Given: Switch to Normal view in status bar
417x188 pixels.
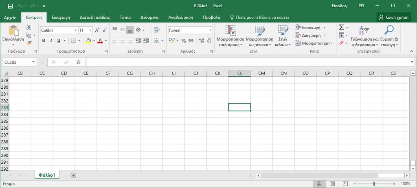Looking at the screenshot, I should click(319, 184).
